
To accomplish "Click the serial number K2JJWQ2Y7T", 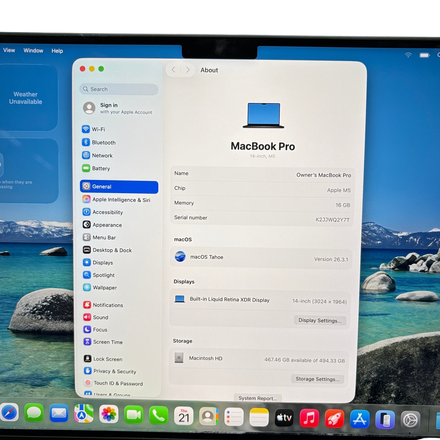I will tap(332, 220).
